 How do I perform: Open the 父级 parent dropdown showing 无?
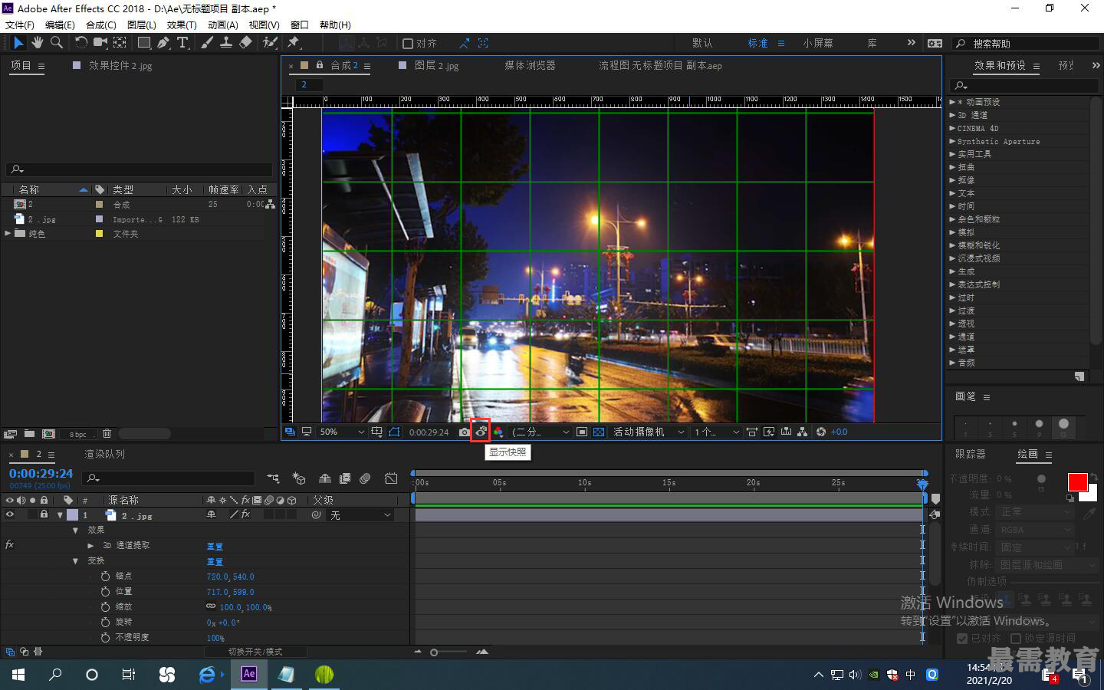[x=360, y=515]
